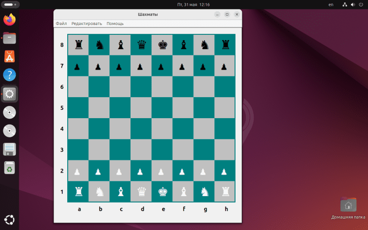Select the black king on e8
Viewport: 368px width, 230px height.
[x=162, y=45]
